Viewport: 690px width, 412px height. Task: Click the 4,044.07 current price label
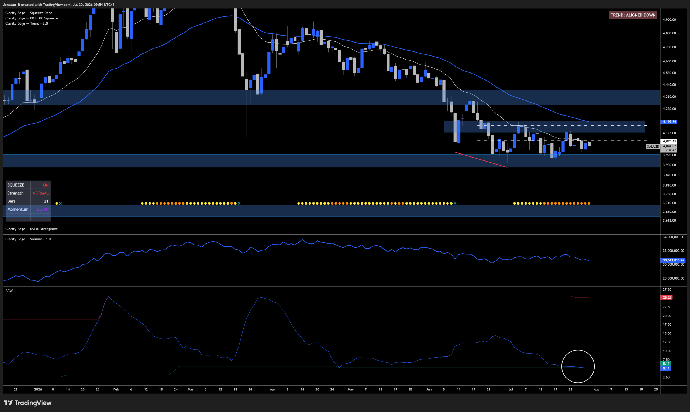click(x=669, y=146)
